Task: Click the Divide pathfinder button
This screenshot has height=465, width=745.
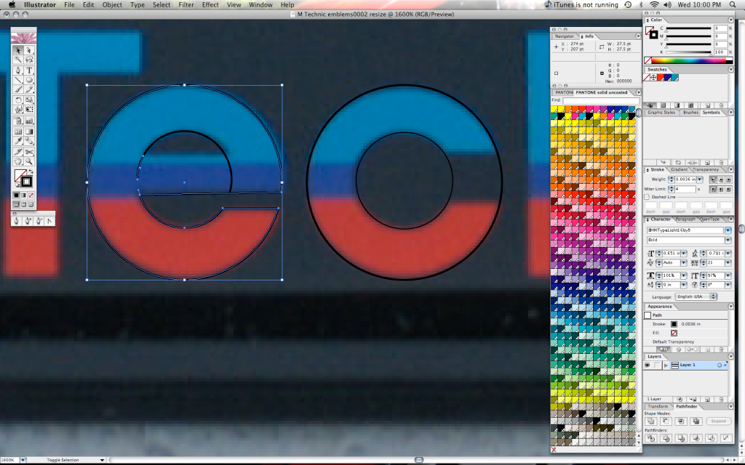Action: tap(650, 438)
